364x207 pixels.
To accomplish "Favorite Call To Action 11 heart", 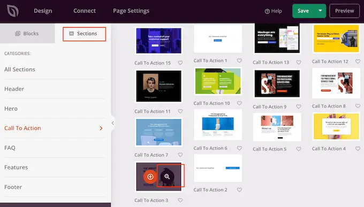I will click(x=180, y=111).
